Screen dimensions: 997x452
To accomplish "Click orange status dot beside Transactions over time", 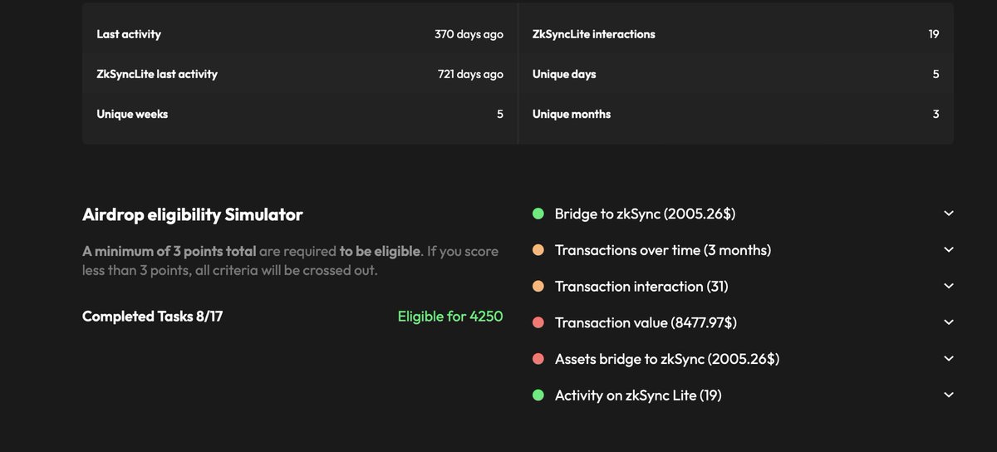I will tap(538, 250).
